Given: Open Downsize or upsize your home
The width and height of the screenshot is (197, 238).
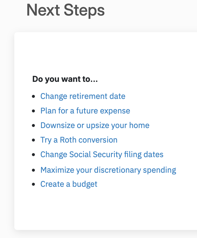Looking at the screenshot, I should click(95, 126).
